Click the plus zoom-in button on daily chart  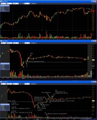(20, 4)
